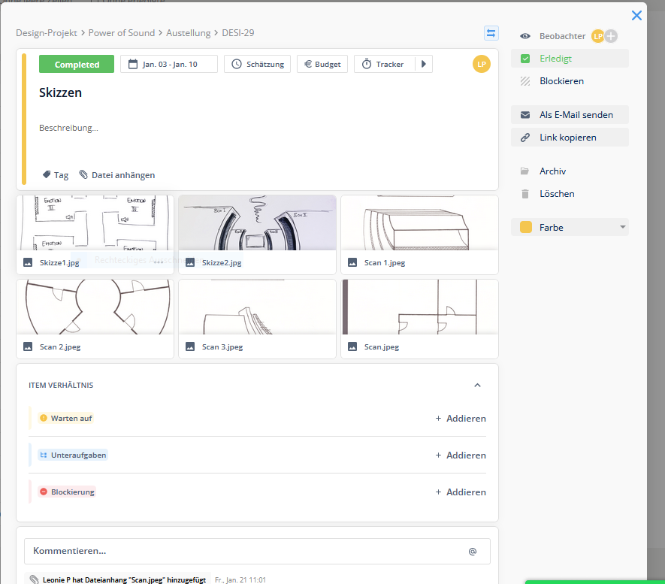Open Power of Sound in the breadcrumb
665x584 pixels.
coord(122,33)
